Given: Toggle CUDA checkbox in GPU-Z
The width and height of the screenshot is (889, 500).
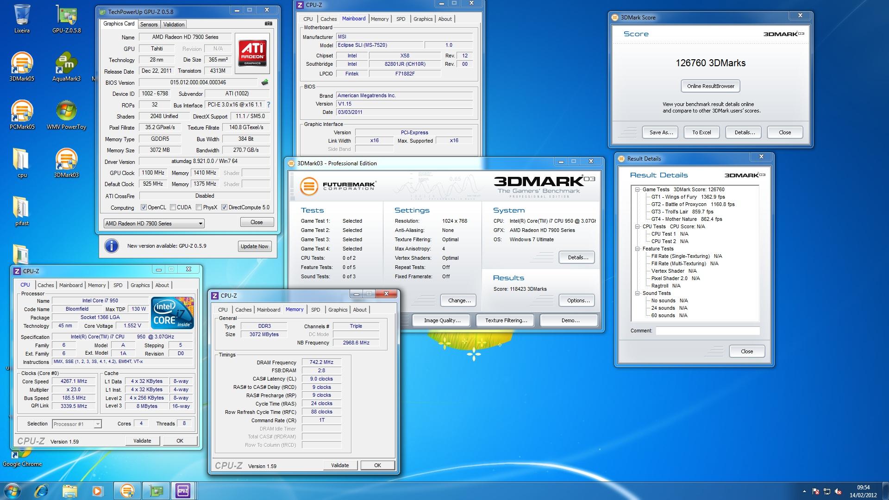Looking at the screenshot, I should point(173,207).
